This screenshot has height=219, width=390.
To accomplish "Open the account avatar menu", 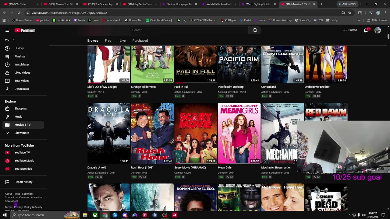I will (x=378, y=30).
